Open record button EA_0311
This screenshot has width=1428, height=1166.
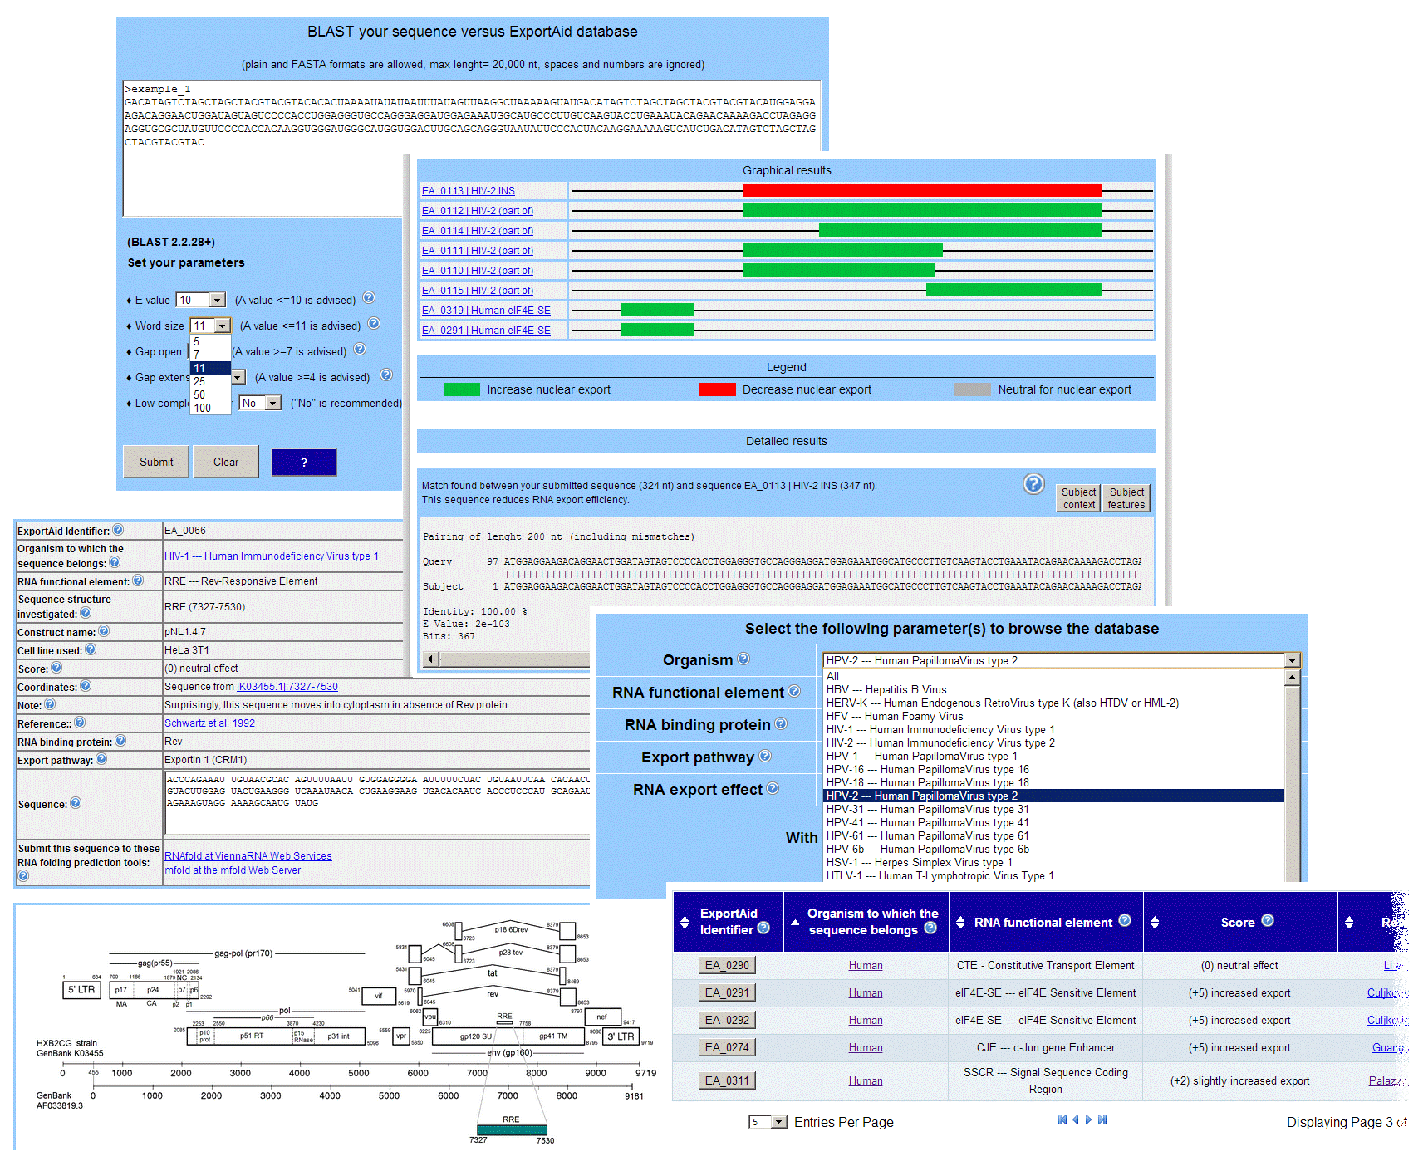(727, 1080)
